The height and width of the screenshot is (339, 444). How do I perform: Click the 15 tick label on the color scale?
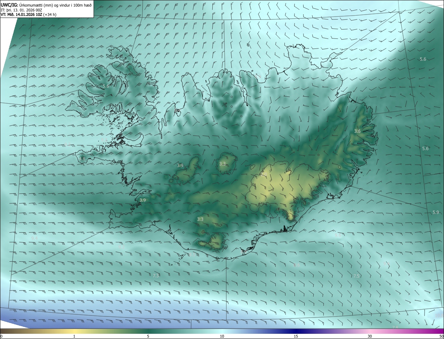296,336
